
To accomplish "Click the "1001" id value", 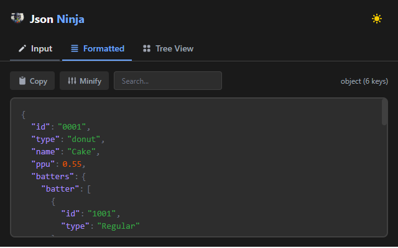I will tap(102, 213).
